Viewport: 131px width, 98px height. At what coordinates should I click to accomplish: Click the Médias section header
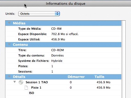[63, 23]
